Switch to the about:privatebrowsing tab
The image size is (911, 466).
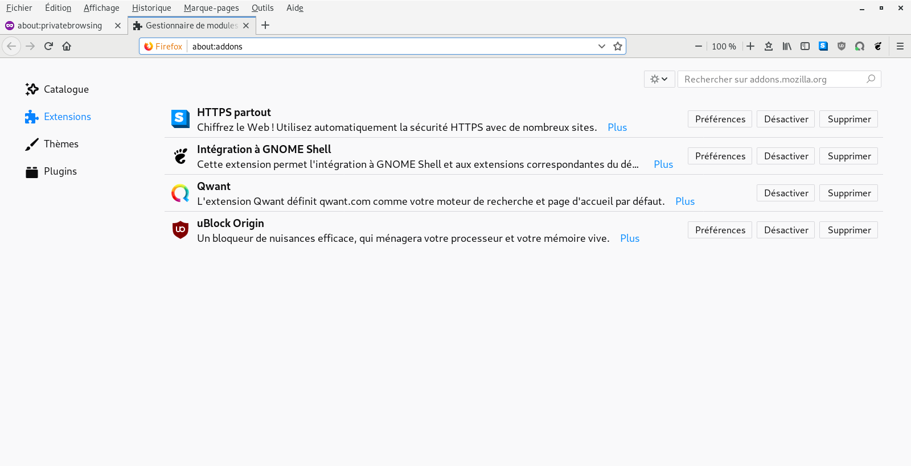coord(60,26)
